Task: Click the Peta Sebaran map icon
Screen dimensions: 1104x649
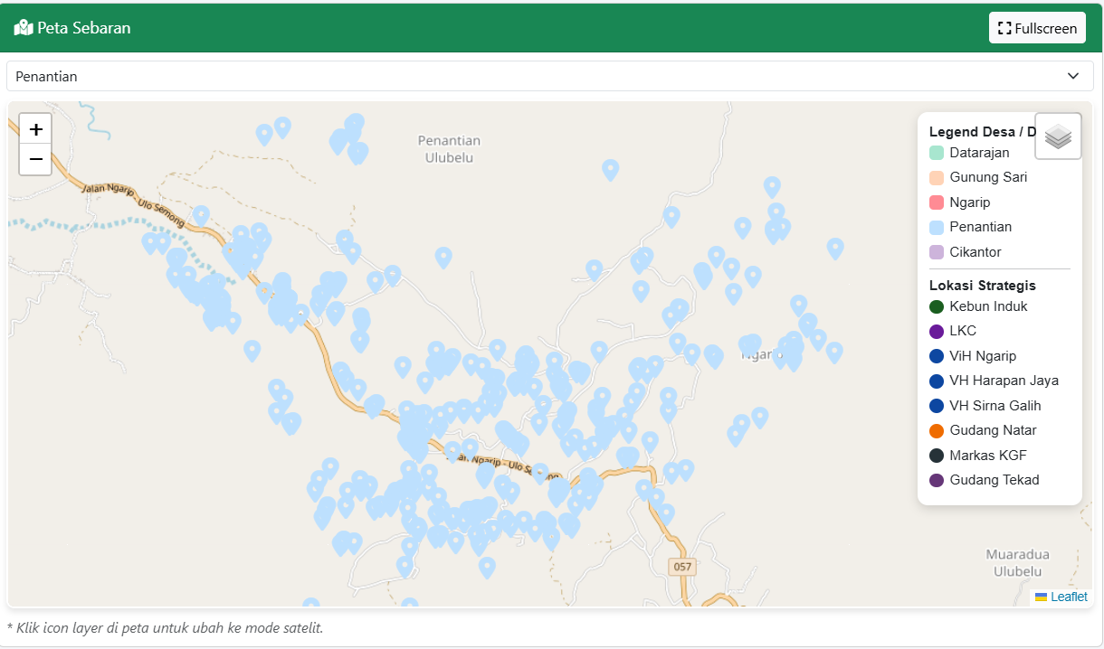Action: pos(23,28)
